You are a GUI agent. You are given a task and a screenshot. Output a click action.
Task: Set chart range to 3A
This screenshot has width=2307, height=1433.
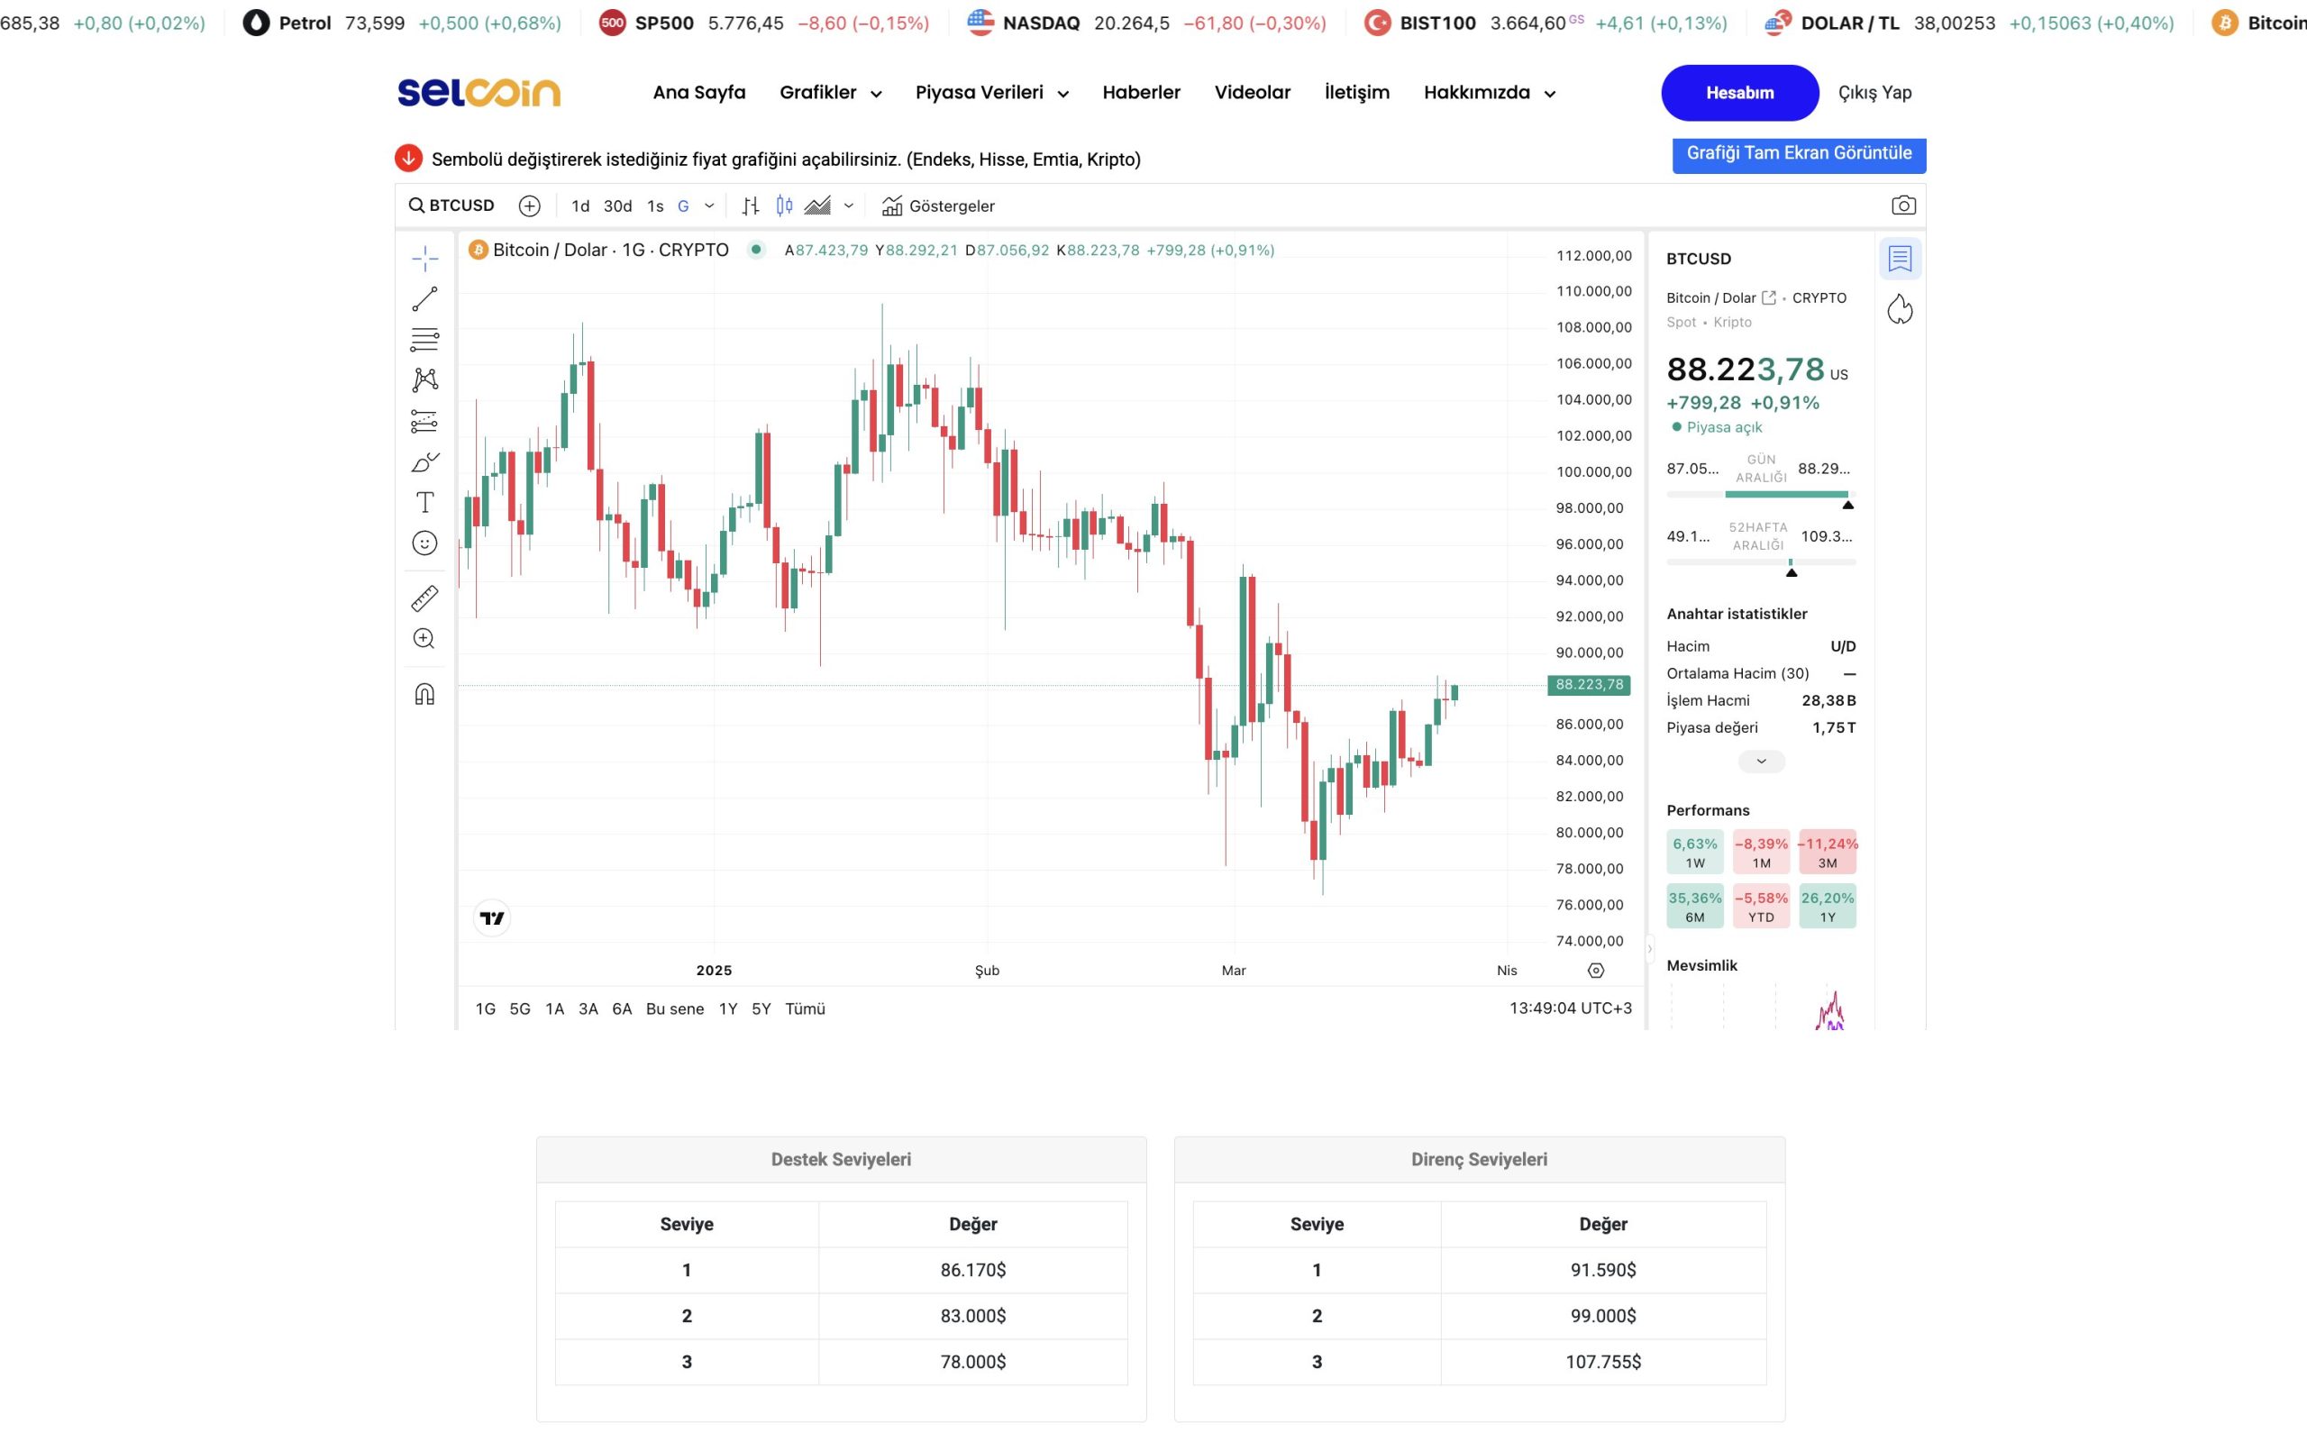(588, 1009)
